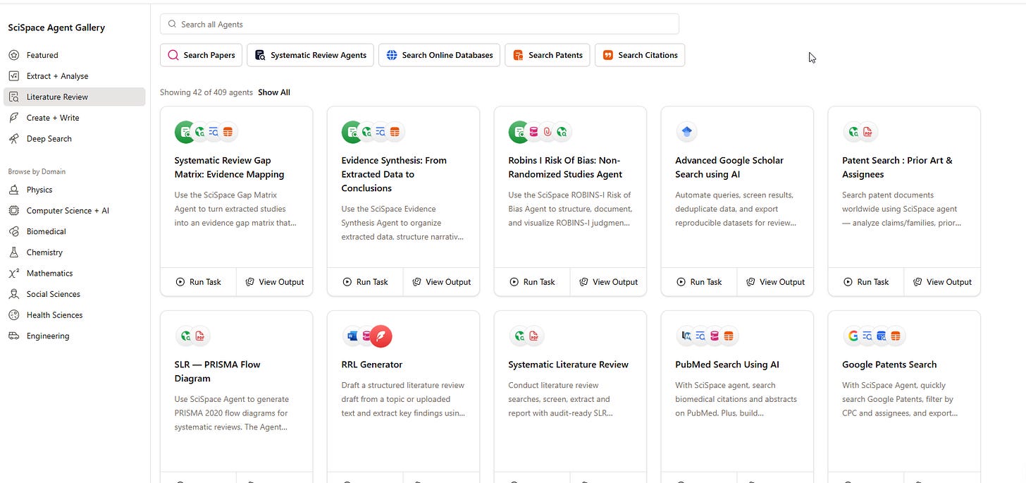Click the first icon on PubMed Search card
Viewport: 1026px width, 483px height.
(686, 336)
